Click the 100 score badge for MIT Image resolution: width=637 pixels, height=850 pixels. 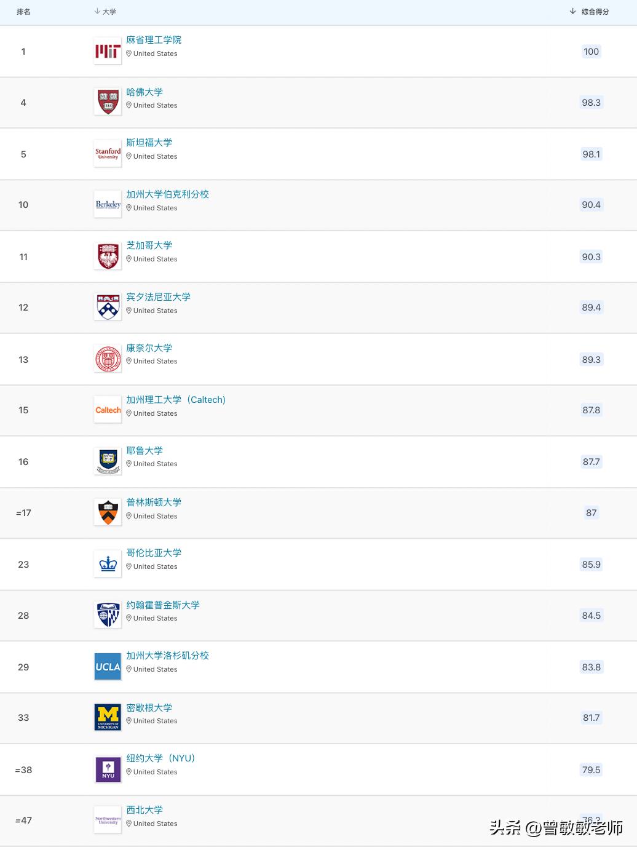(591, 52)
